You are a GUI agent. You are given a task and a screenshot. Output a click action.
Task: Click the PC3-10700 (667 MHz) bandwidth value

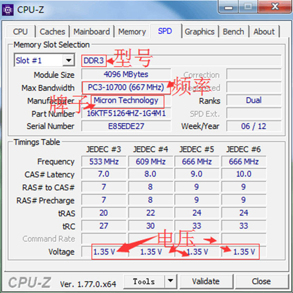[x=126, y=88]
